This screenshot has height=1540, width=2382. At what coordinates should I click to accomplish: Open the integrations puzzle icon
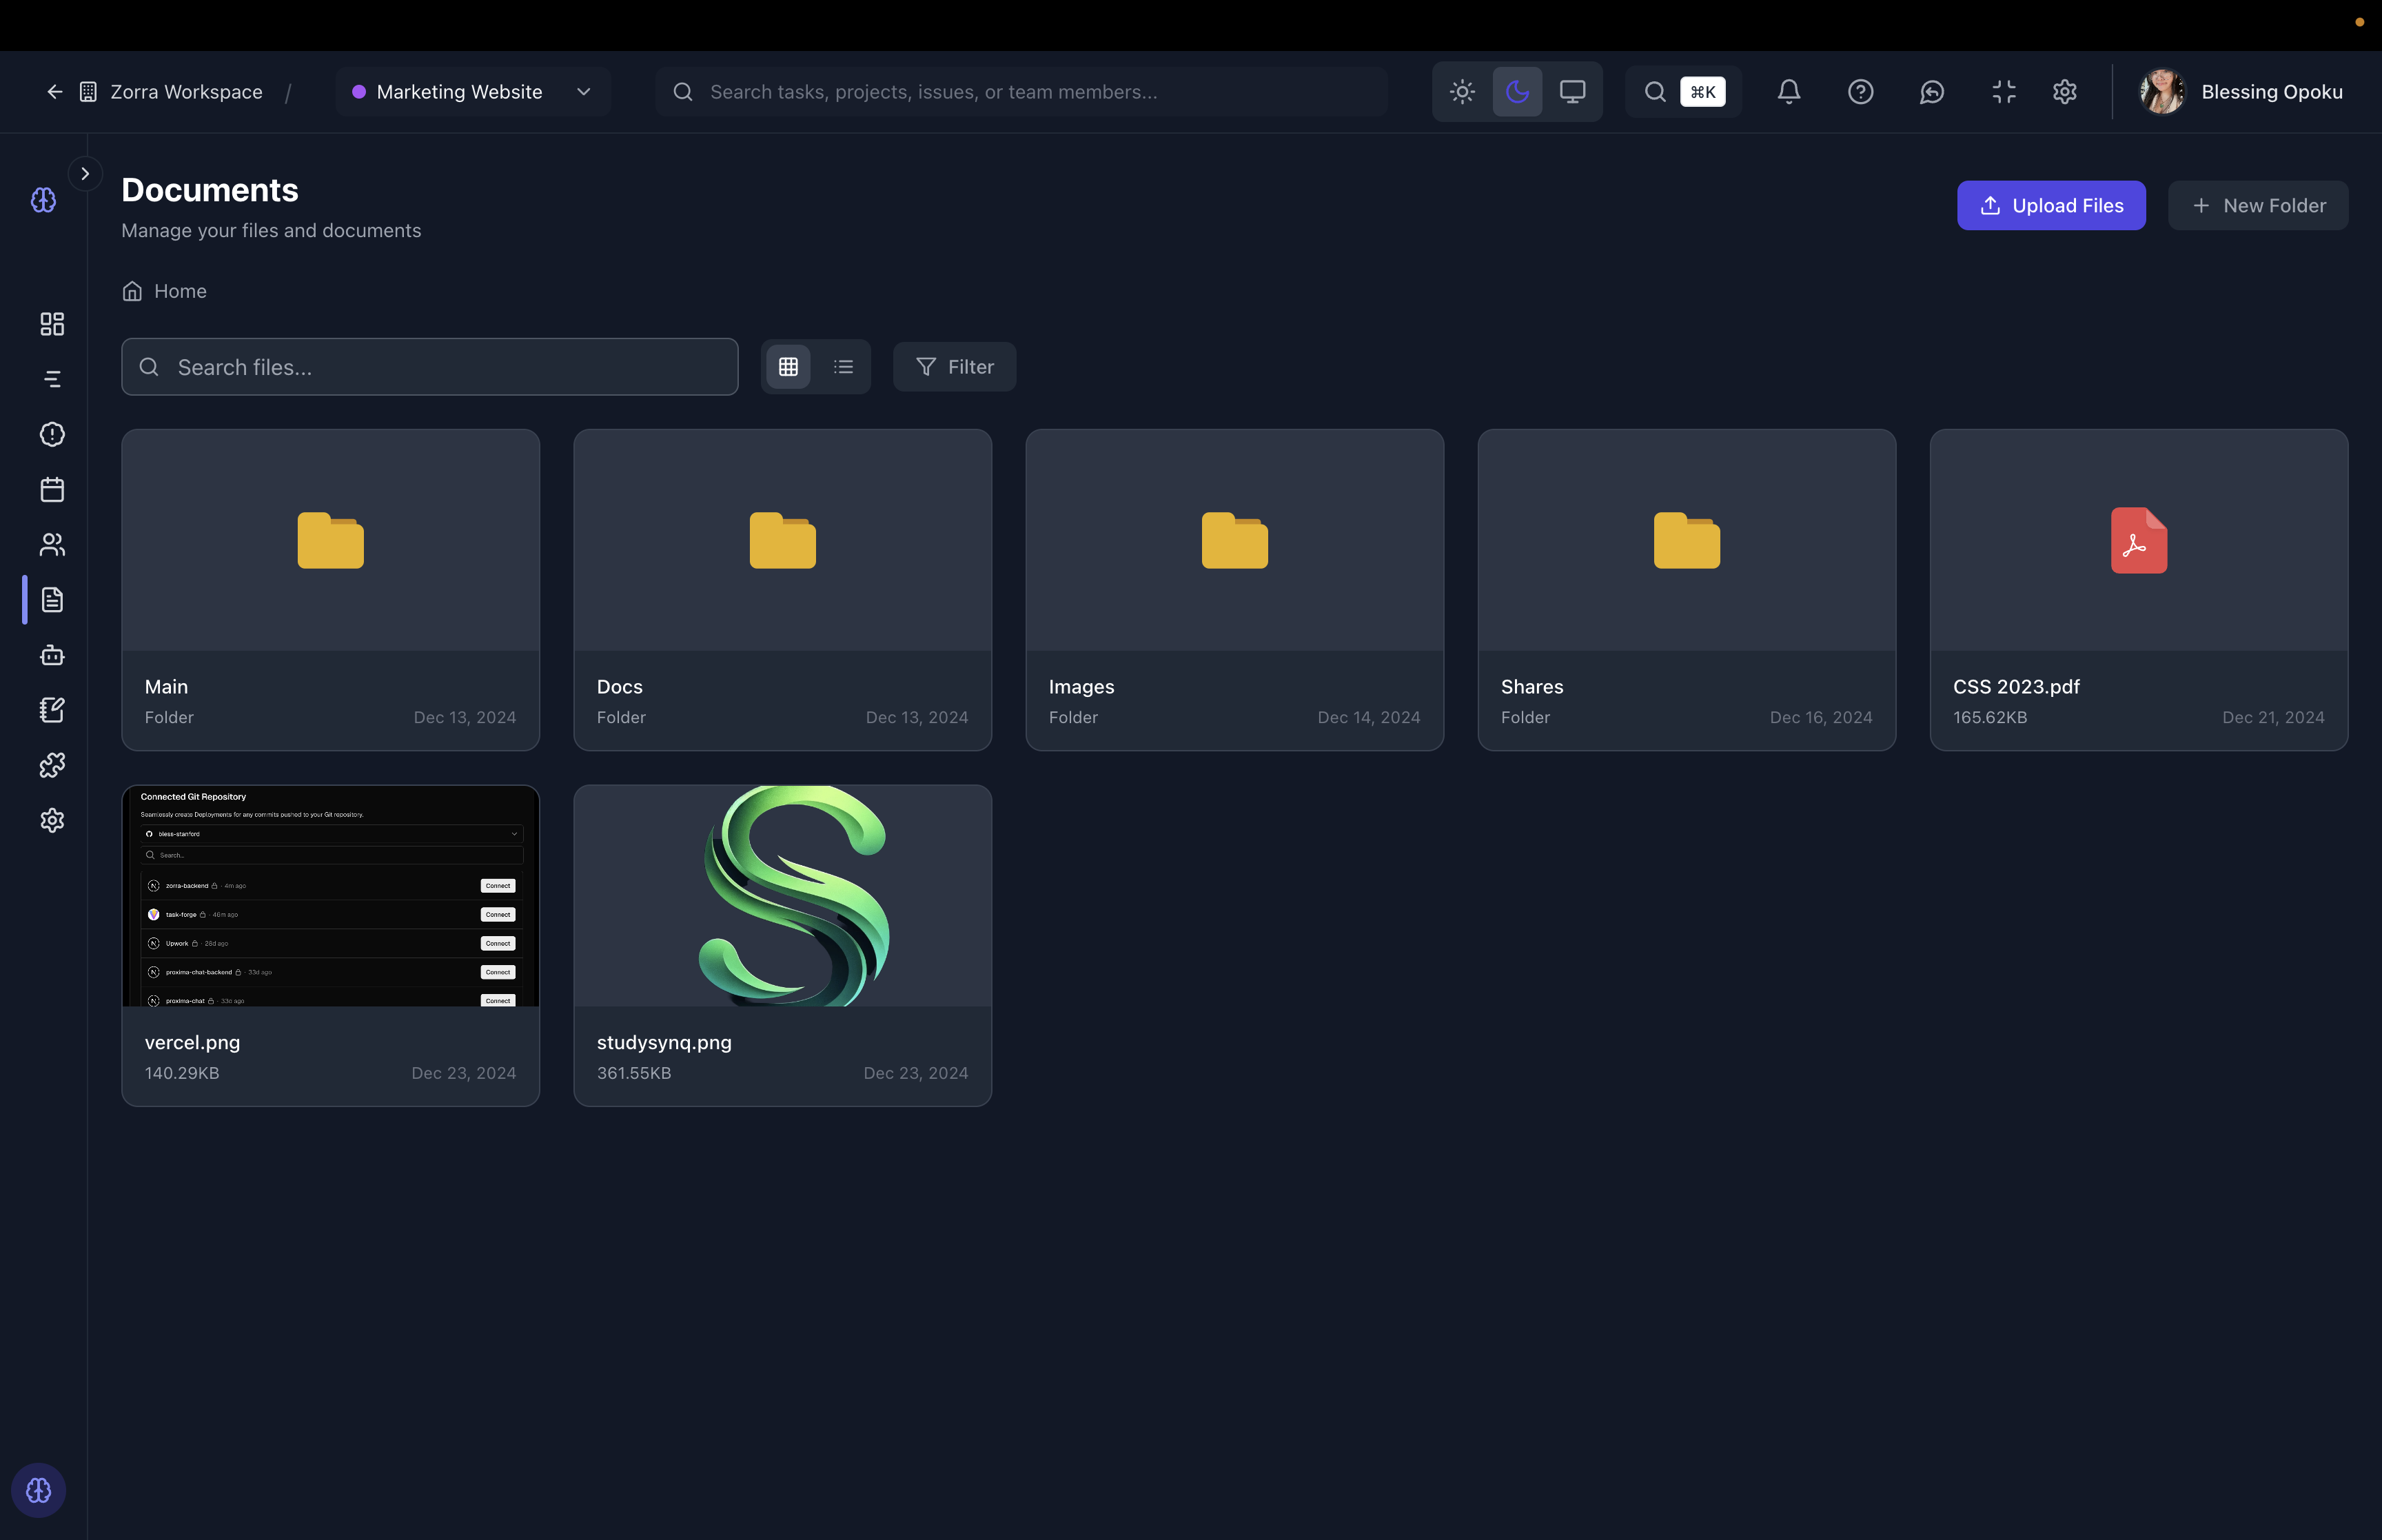tap(52, 765)
